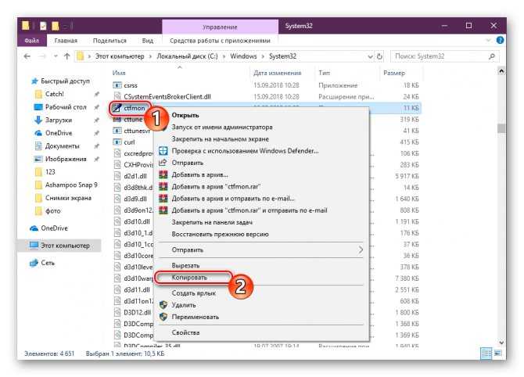
Task: Open the Главная ribbon tab
Action: 66,41
